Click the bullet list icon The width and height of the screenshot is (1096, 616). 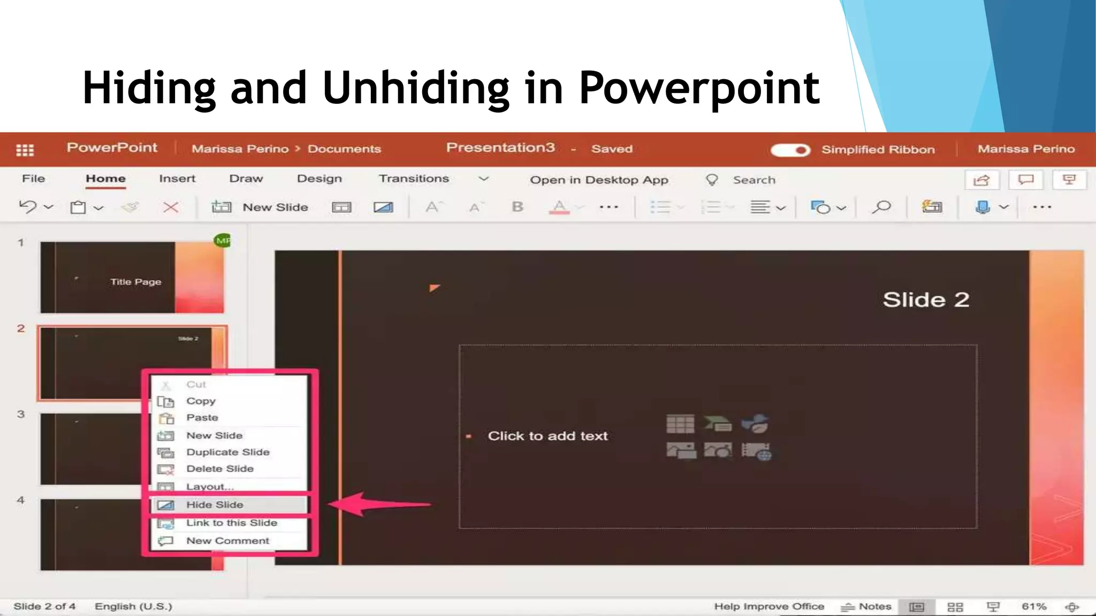coord(660,207)
